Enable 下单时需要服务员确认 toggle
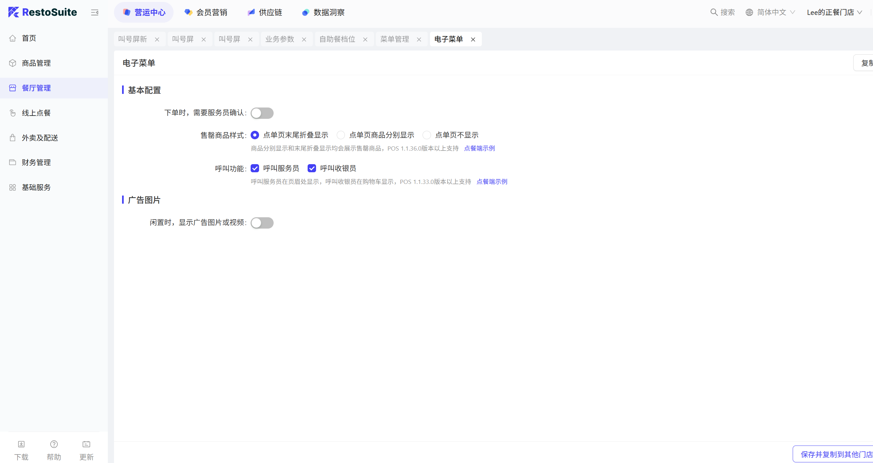Screen dimensions: 873x463 click(x=262, y=113)
